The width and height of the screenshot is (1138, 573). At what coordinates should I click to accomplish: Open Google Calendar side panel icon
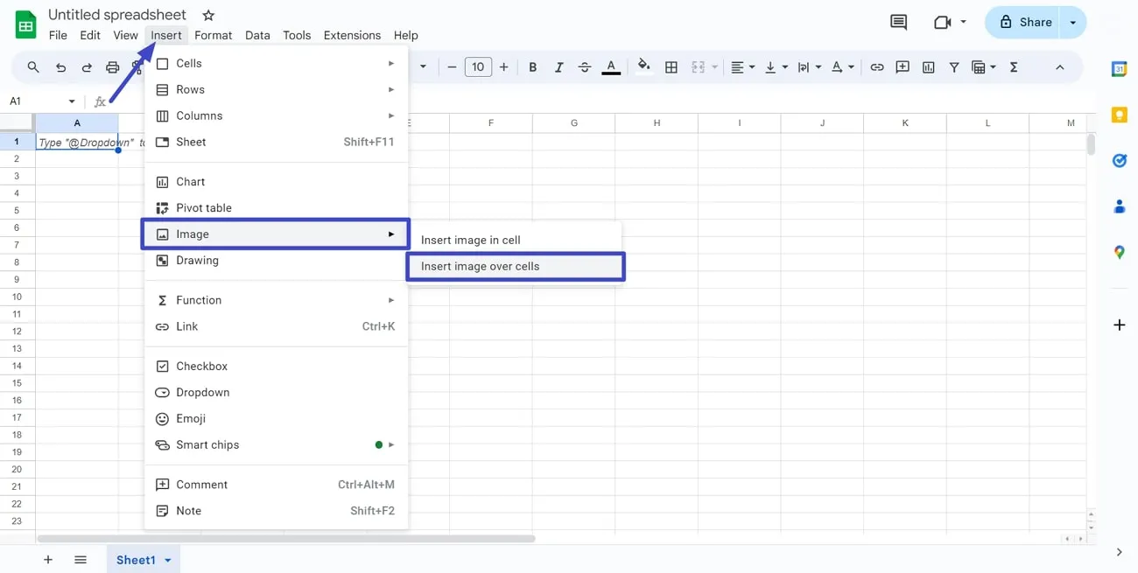tap(1119, 68)
